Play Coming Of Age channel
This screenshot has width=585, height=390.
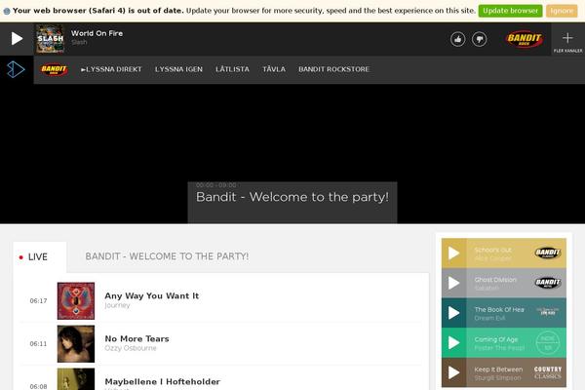(453, 342)
